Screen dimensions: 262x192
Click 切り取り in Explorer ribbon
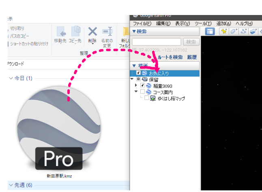point(17,28)
